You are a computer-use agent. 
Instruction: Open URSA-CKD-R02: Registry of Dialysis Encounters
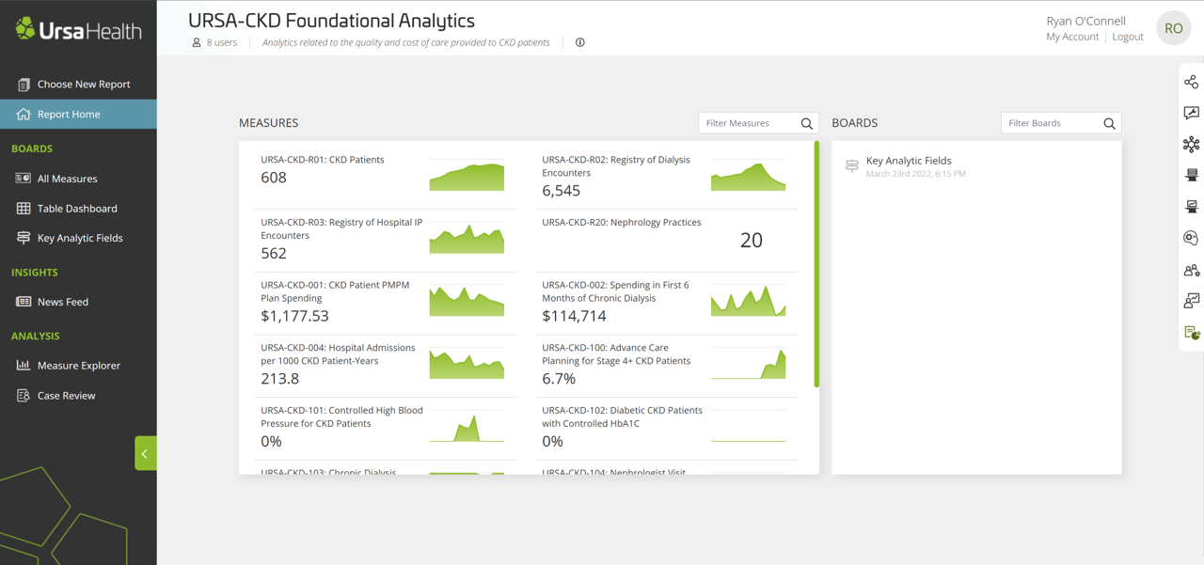[x=667, y=176]
